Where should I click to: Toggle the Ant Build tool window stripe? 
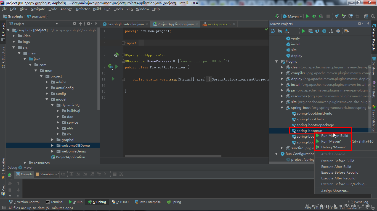(374, 89)
